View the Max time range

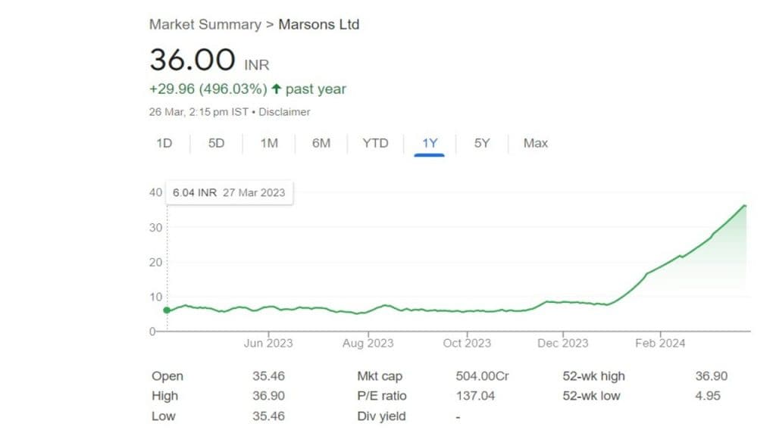pos(535,143)
